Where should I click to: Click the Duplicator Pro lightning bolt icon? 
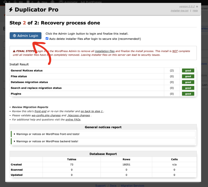tap(11, 10)
